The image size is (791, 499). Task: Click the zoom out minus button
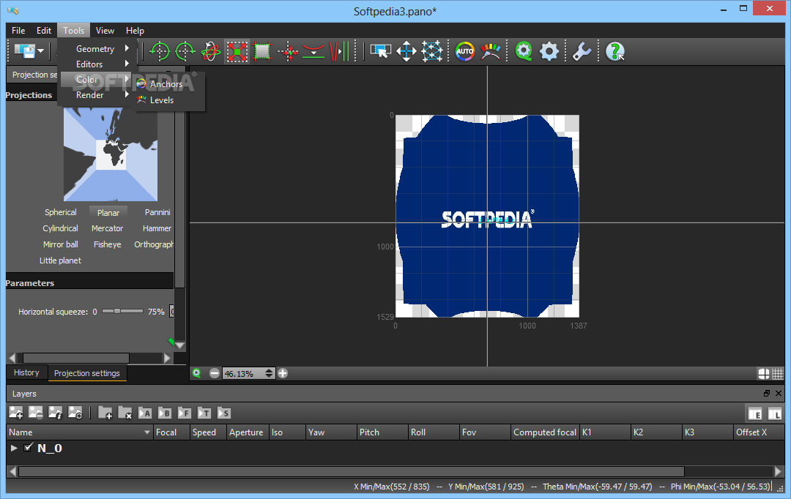(x=215, y=373)
